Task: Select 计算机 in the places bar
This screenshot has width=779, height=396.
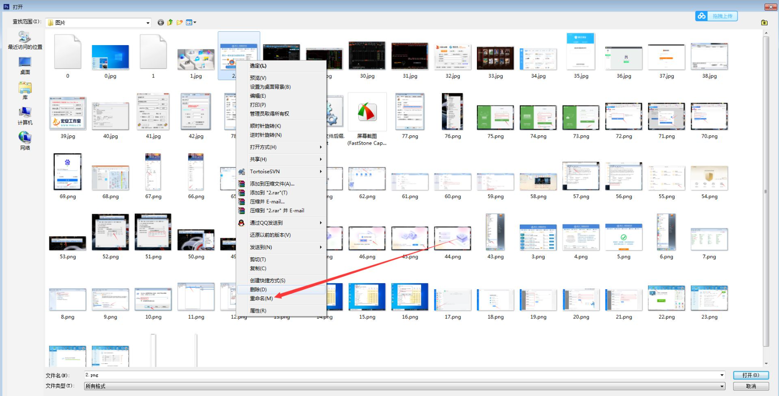Action: 25,116
